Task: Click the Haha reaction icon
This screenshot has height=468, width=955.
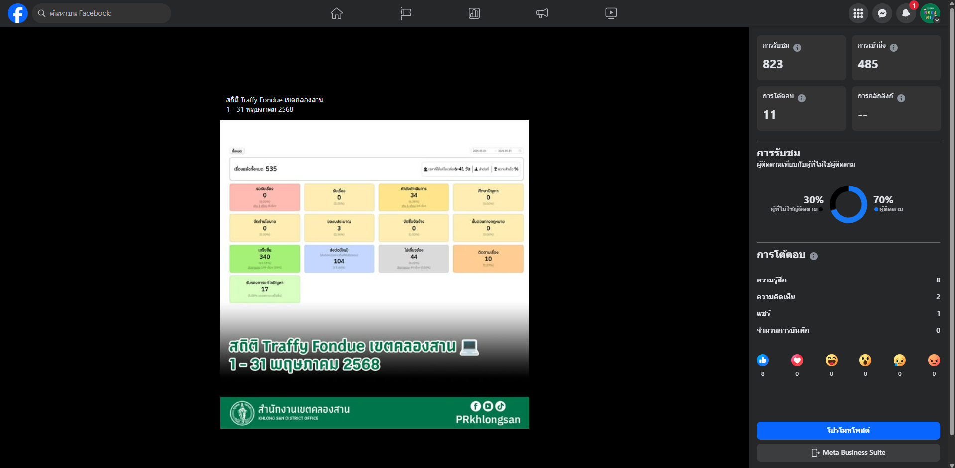Action: click(831, 360)
